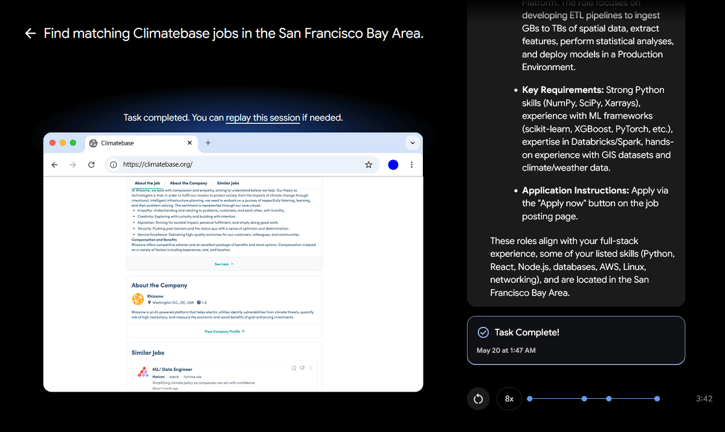
Task: Click the red close window dot
Action: click(53, 143)
